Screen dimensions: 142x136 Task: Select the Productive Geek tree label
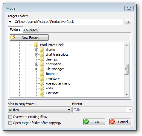point(52,45)
